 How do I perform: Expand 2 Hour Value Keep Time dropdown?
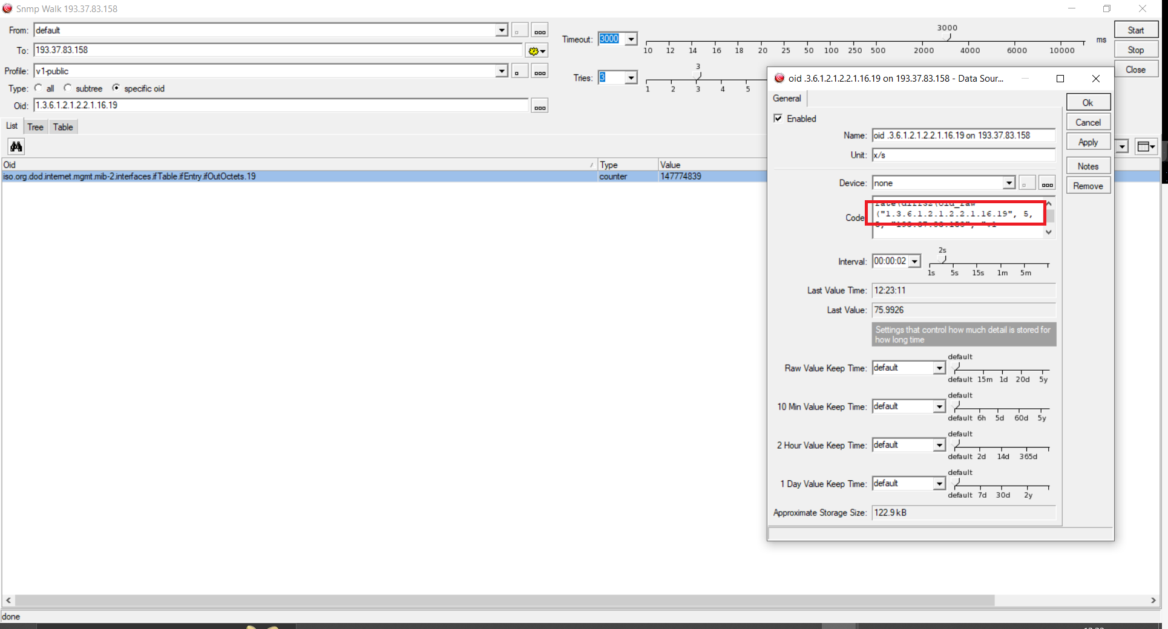(x=939, y=446)
